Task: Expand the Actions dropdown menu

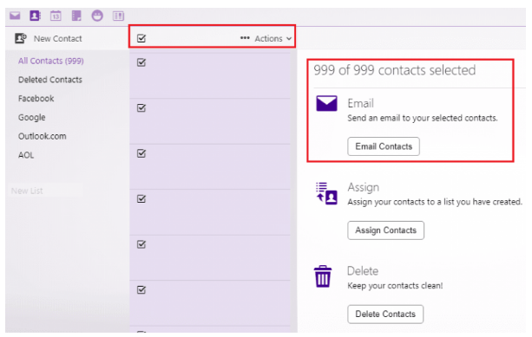Action: click(x=273, y=39)
